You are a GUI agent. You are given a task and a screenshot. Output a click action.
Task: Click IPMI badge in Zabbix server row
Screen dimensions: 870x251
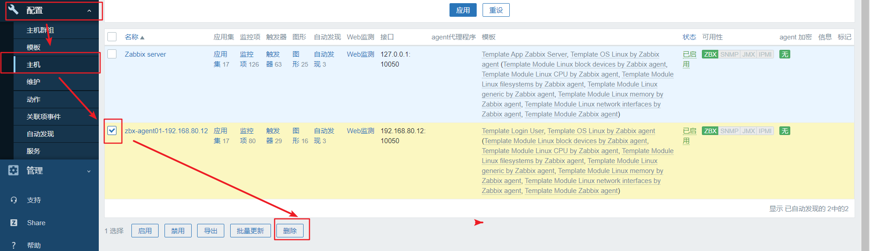[765, 54]
